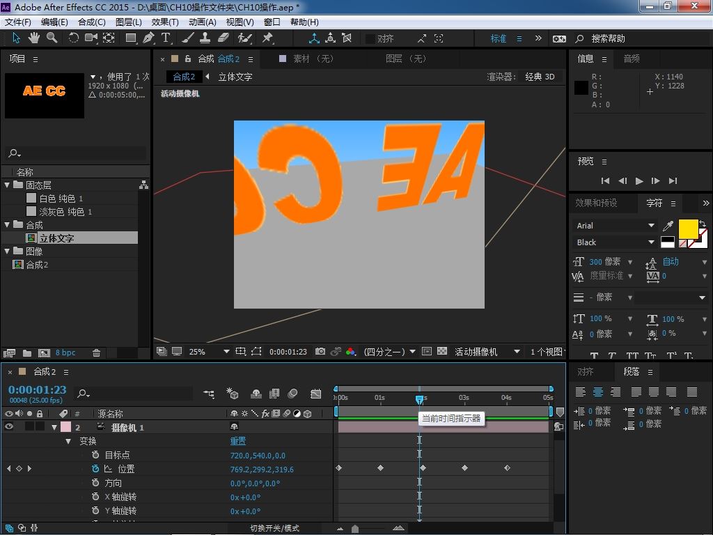Viewport: 713px width, 535px height.
Task: Choose the Local Axis mode icon
Action: point(314,38)
